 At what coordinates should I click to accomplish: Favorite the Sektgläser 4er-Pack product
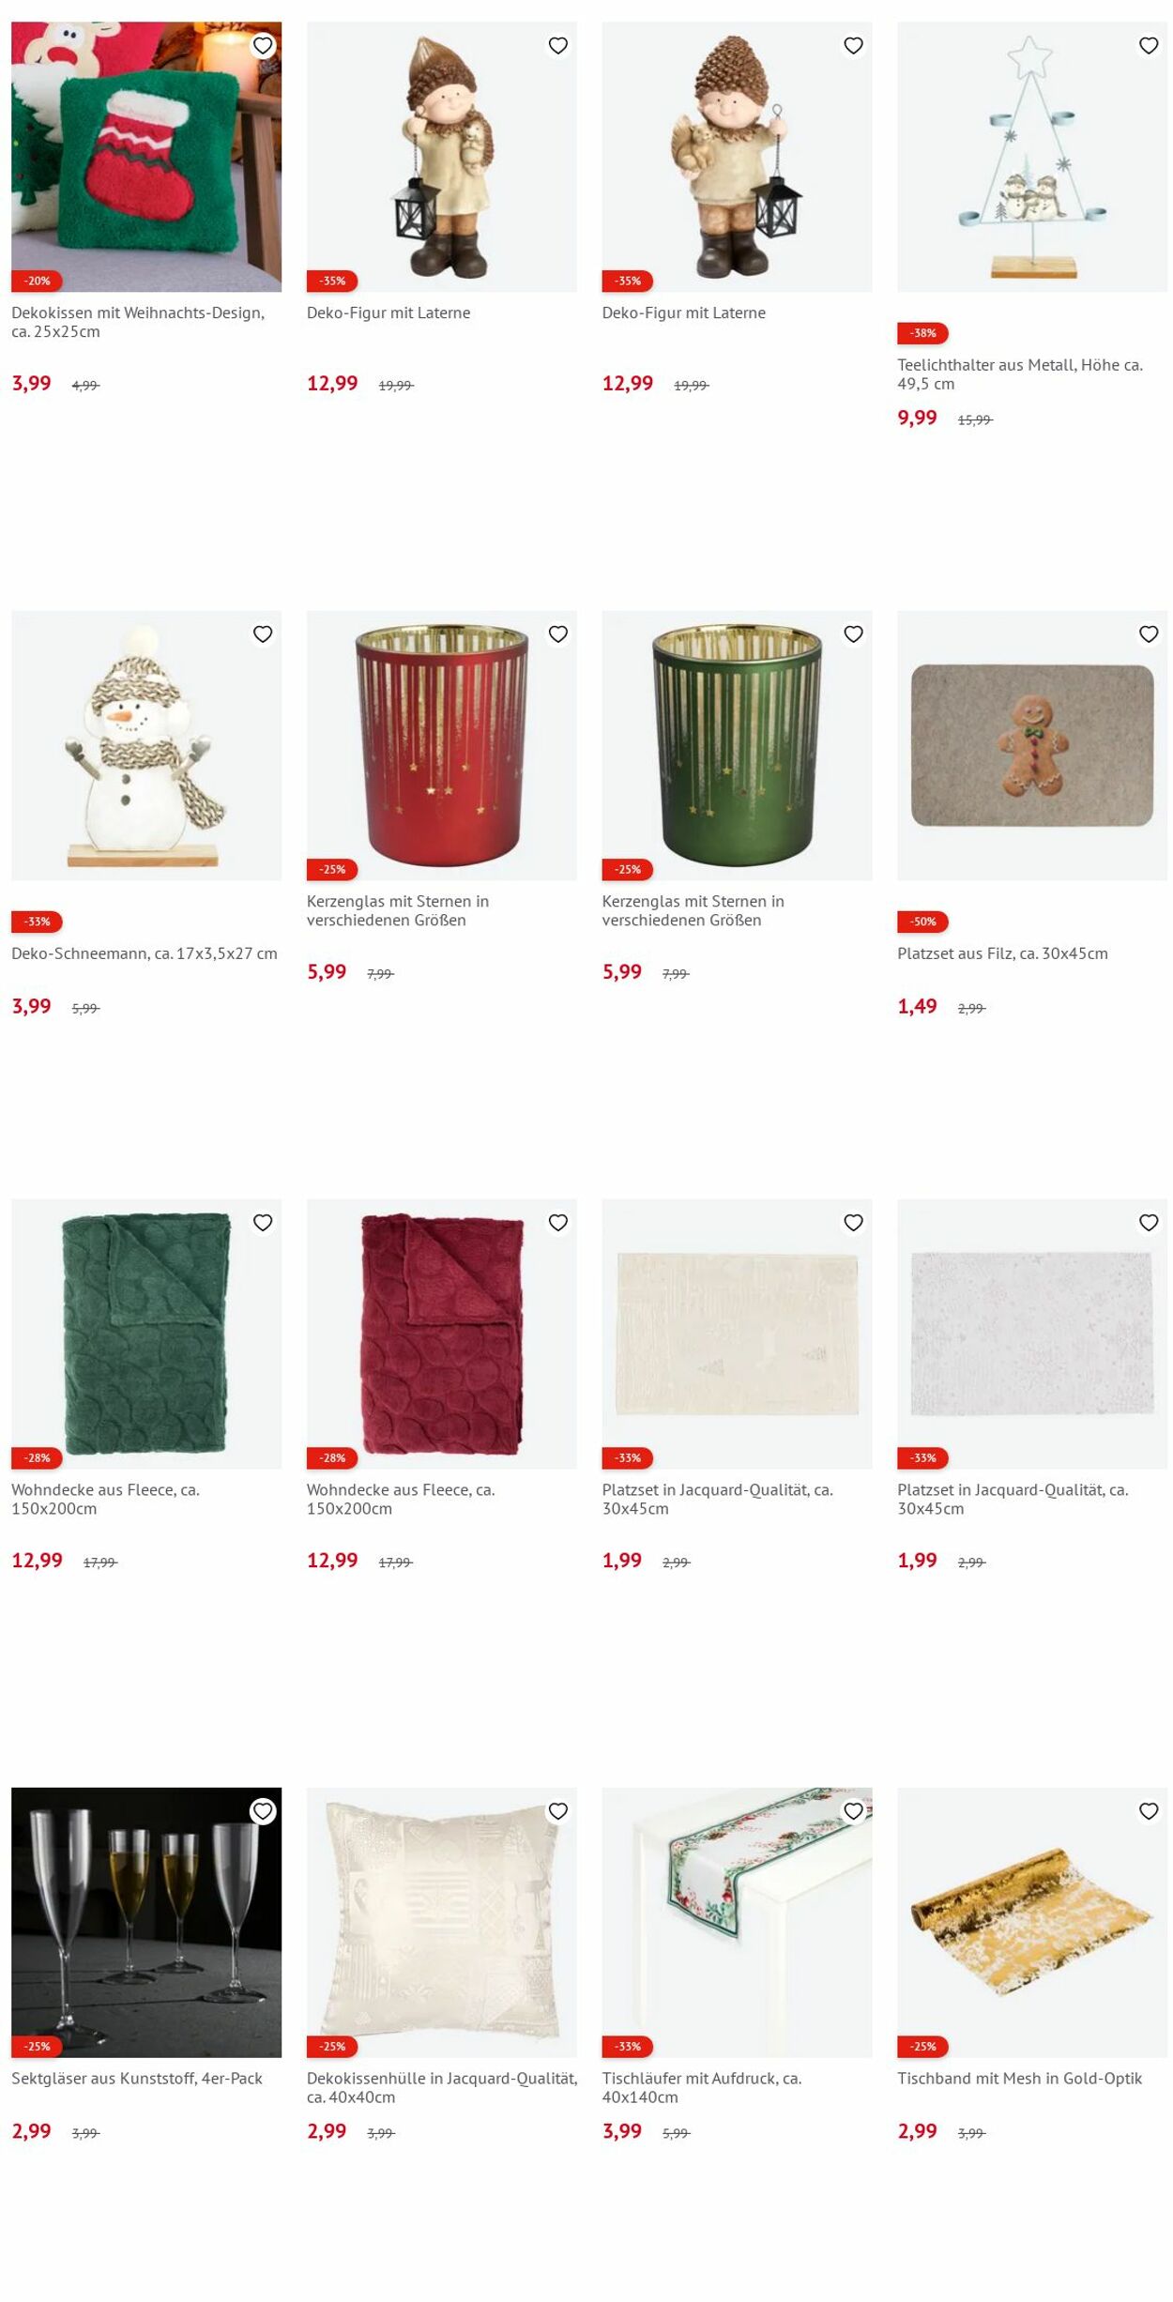point(263,1810)
